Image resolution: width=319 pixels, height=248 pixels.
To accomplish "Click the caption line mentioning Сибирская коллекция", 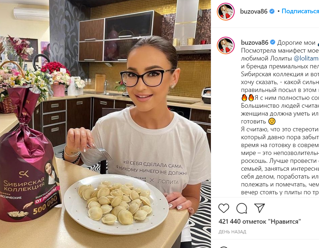I will tap(280, 74).
